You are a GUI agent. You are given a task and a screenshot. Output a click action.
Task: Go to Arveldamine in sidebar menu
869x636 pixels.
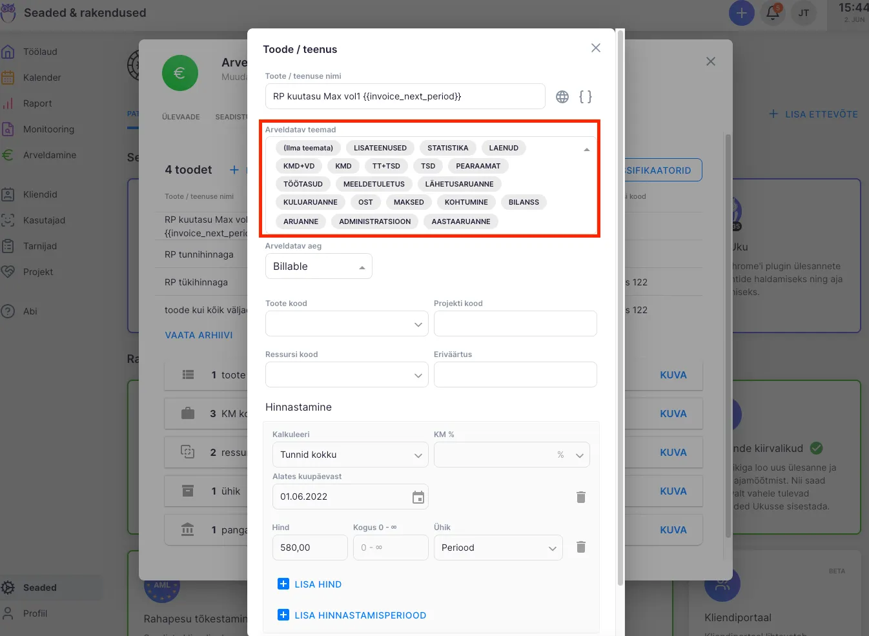click(50, 155)
